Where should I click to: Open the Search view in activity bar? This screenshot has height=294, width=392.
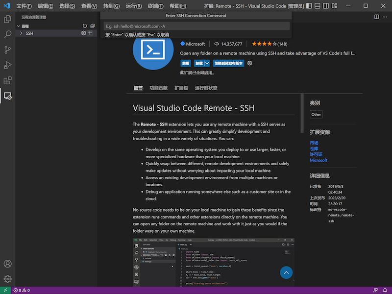[x=7, y=35]
